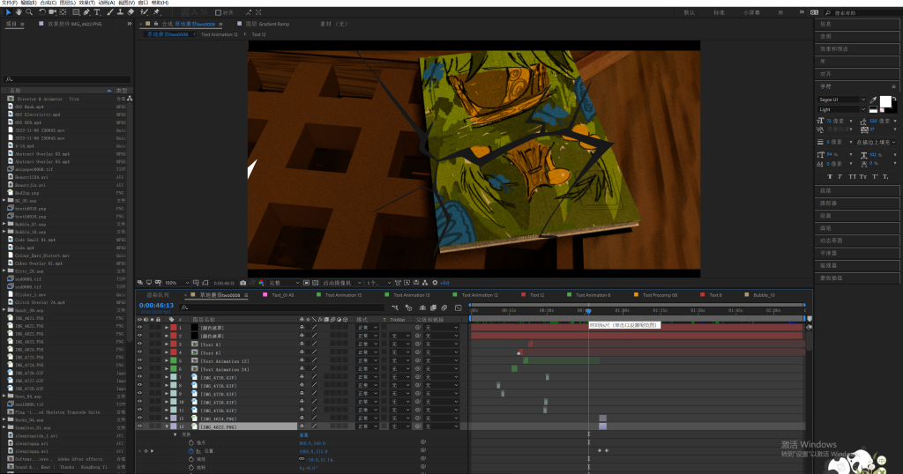Open the 文件(F) menu

coord(9,3)
